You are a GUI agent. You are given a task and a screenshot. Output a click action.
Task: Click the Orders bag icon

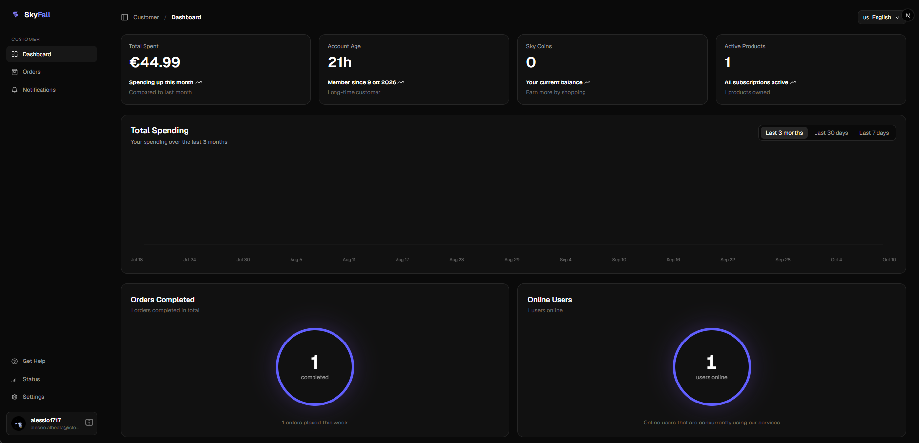tap(15, 72)
